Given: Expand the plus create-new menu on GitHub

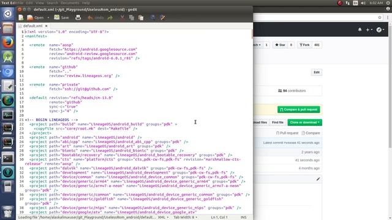Looking at the screenshot, I should click(x=369, y=30).
